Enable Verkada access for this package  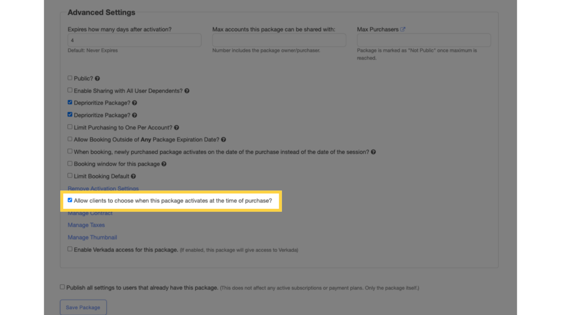[x=70, y=249]
